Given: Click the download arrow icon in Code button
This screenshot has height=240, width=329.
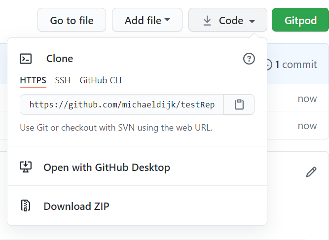Looking at the screenshot, I should pyautogui.click(x=207, y=21).
